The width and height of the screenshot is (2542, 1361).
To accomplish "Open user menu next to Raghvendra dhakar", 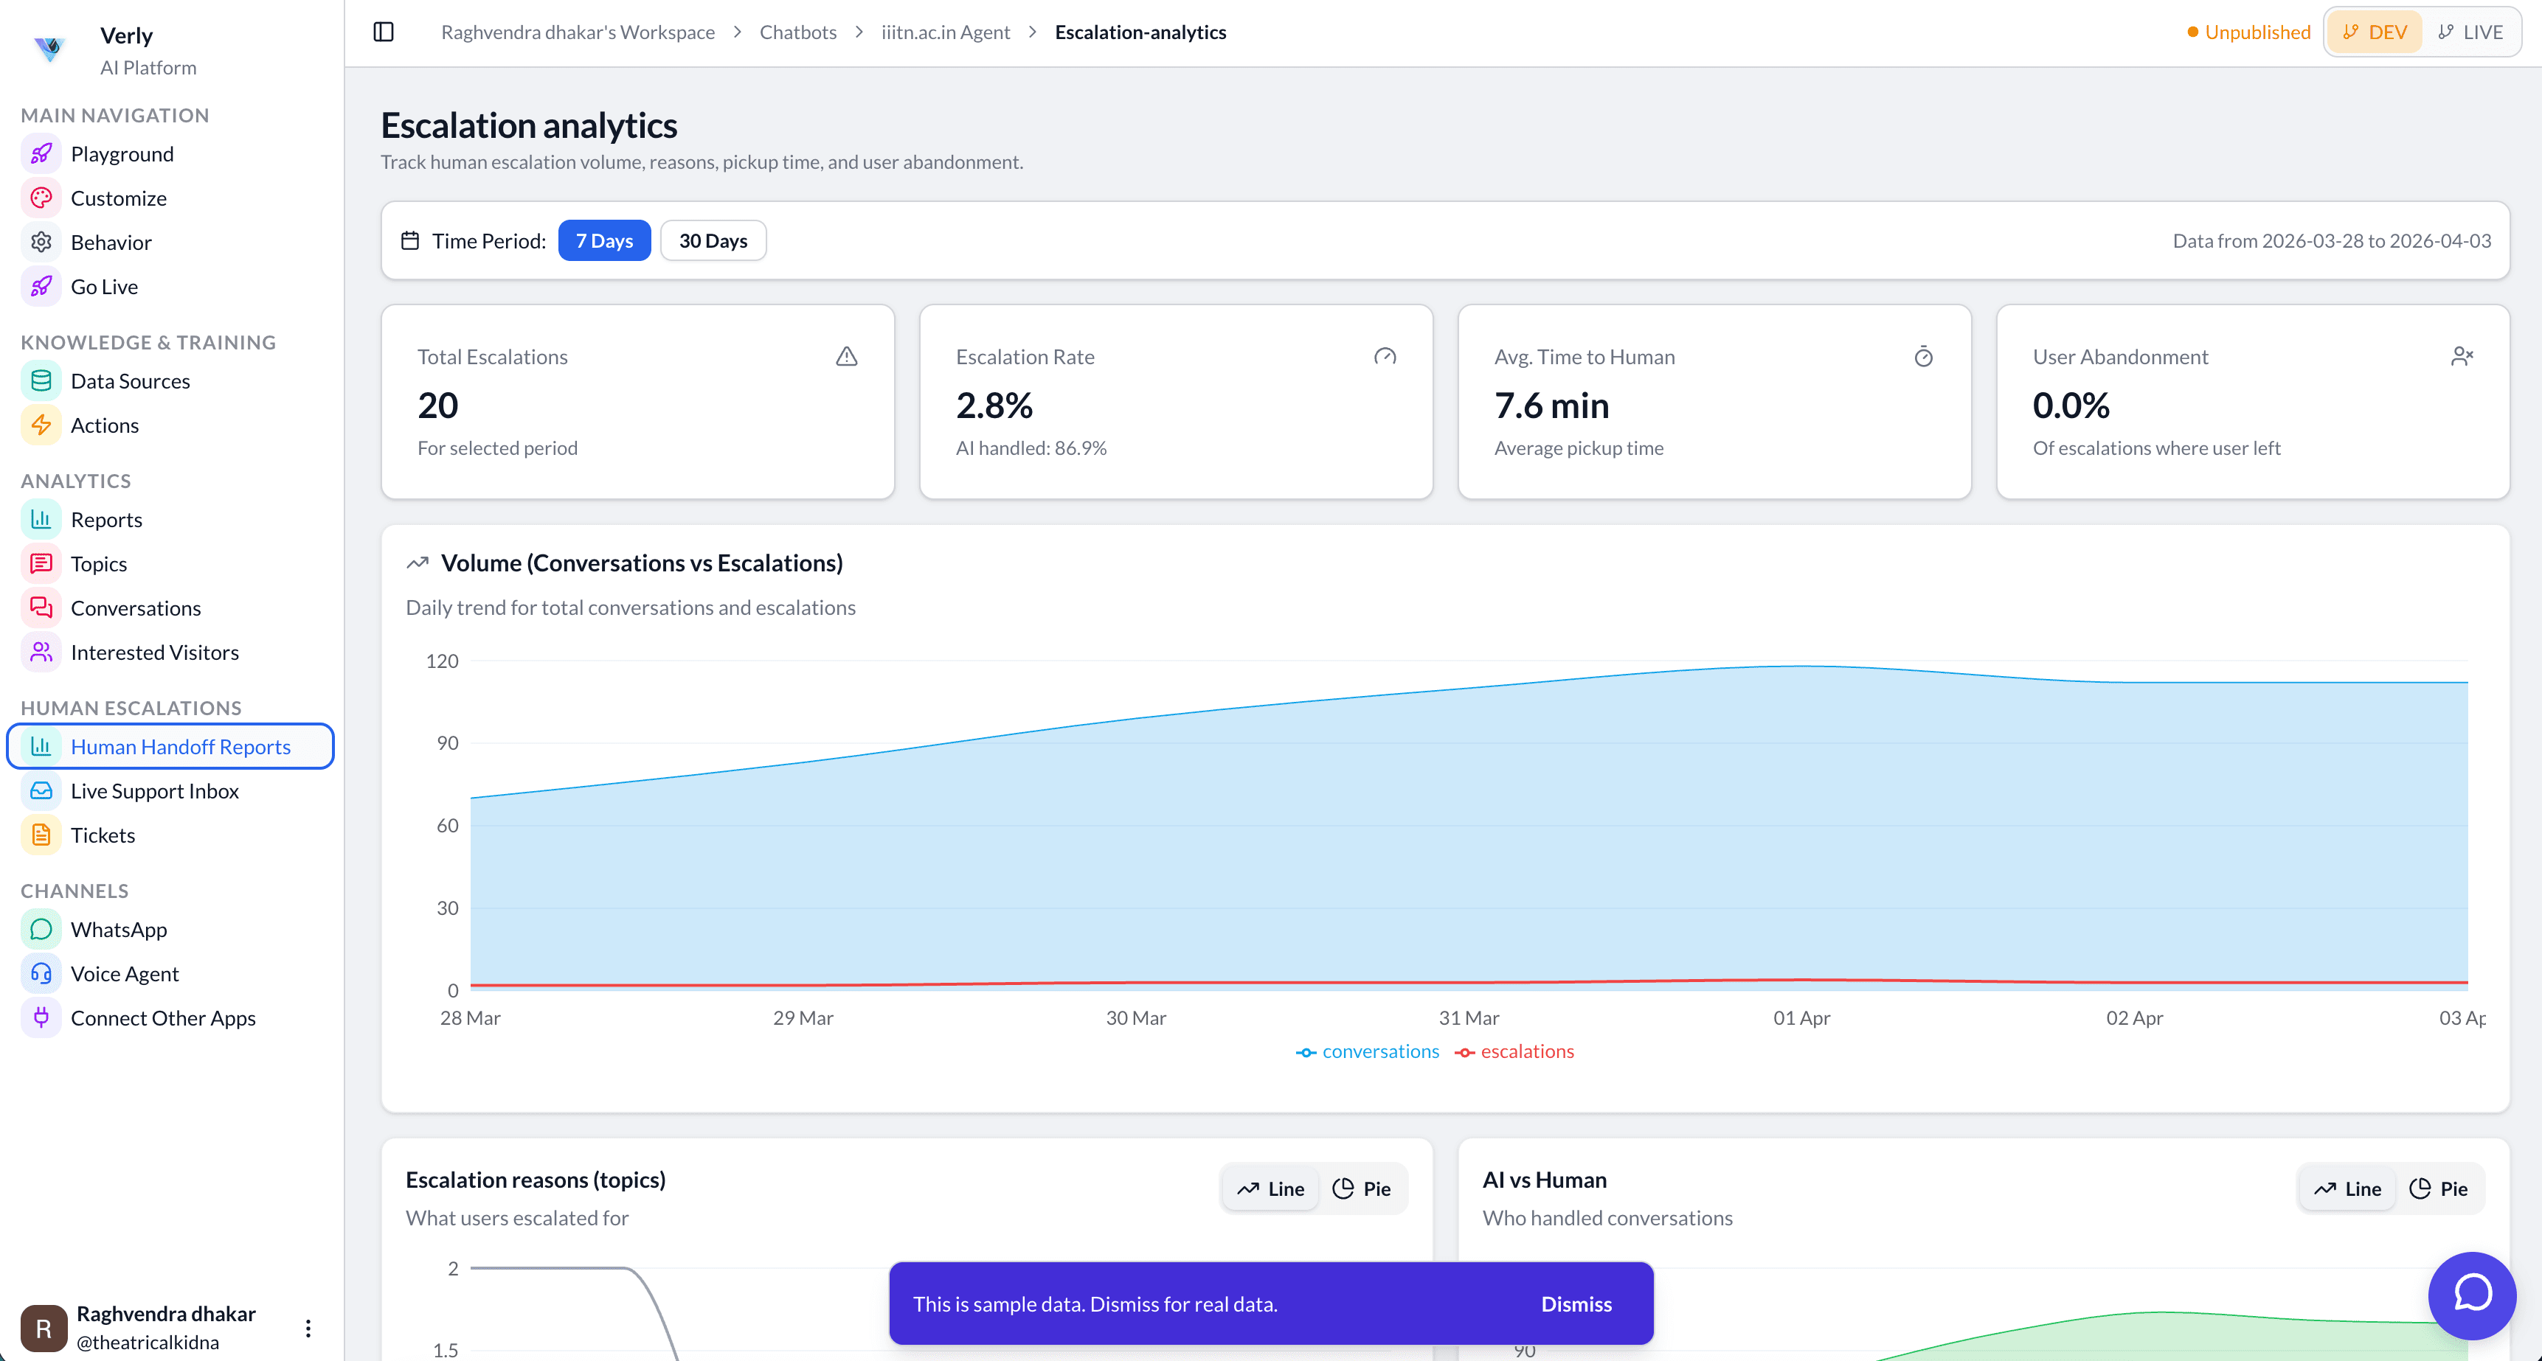I will point(308,1329).
